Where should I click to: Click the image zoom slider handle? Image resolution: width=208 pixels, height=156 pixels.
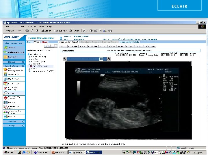pos(101,59)
